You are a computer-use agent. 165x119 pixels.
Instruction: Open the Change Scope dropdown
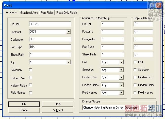(151, 108)
